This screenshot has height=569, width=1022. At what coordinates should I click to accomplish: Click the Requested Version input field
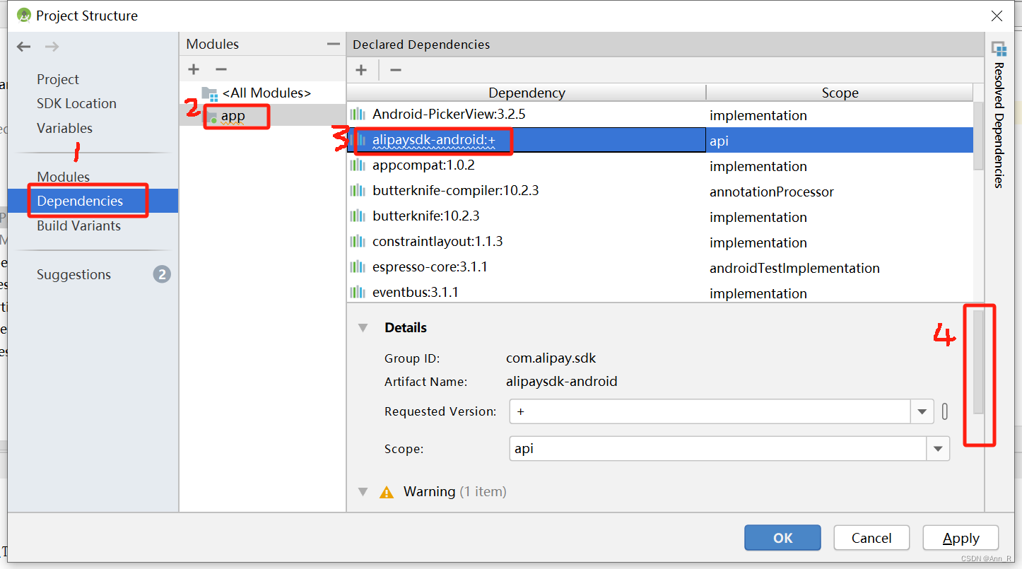pyautogui.click(x=710, y=411)
